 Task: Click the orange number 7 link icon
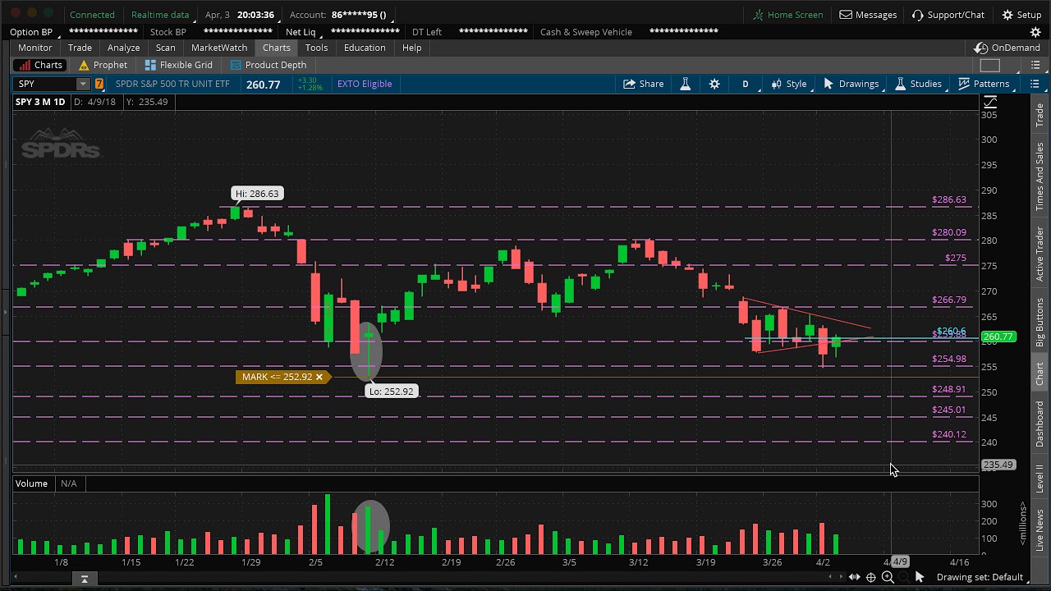pos(99,84)
